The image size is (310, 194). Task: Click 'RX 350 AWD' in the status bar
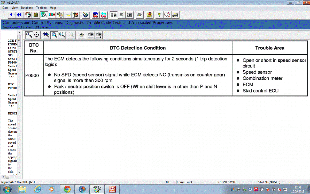pyautogui.click(x=226, y=182)
